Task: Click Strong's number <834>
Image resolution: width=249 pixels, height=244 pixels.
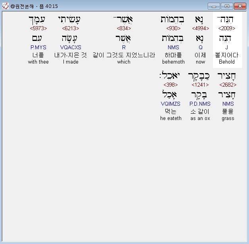Action: click(x=124, y=28)
